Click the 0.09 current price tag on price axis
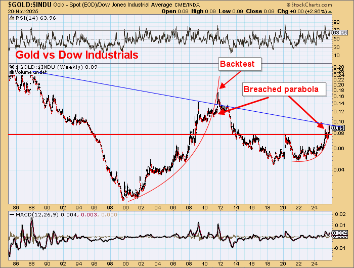This screenshot has width=354, height=268. tap(339, 128)
